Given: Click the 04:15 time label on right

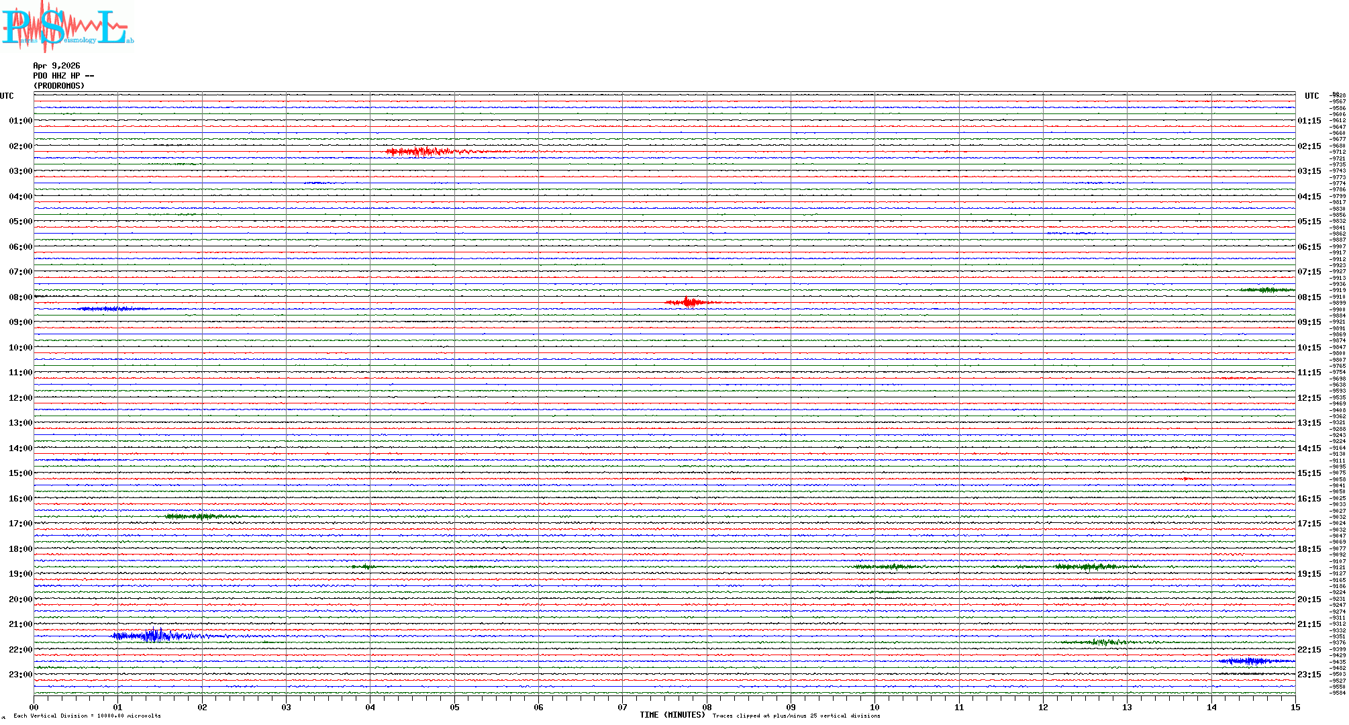Looking at the screenshot, I should point(1309,197).
